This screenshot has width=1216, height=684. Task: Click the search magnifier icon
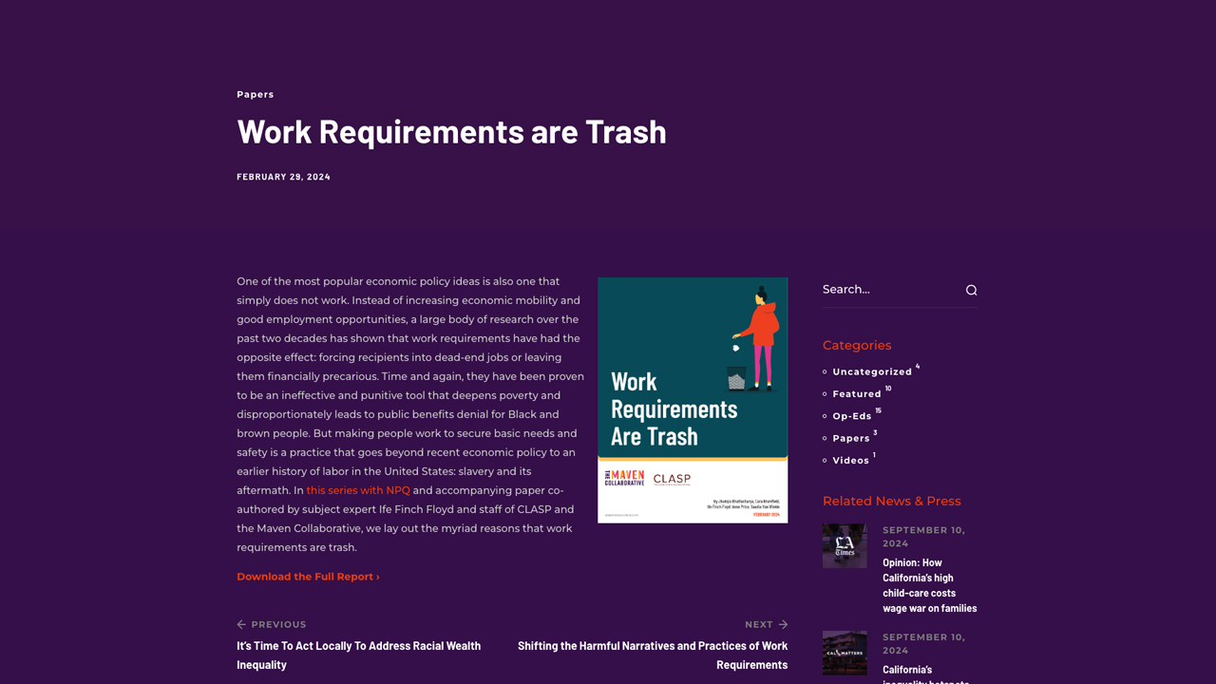coord(971,290)
